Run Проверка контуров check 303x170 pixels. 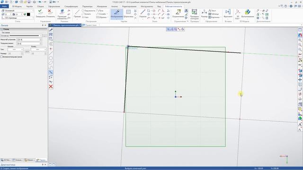point(194,15)
